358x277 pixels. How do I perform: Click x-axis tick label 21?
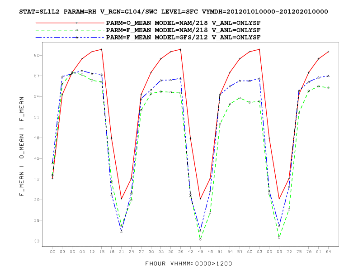(x=122, y=252)
